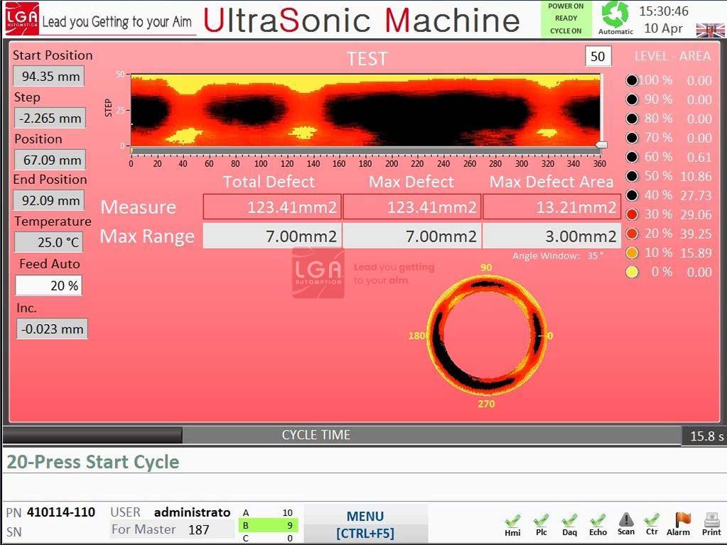This screenshot has width=727, height=545.
Task: Click the Cycle Time progress bar
Action: [342, 435]
